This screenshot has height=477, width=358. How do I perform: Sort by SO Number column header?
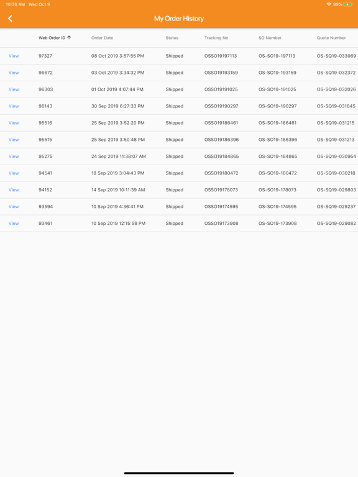tap(270, 38)
